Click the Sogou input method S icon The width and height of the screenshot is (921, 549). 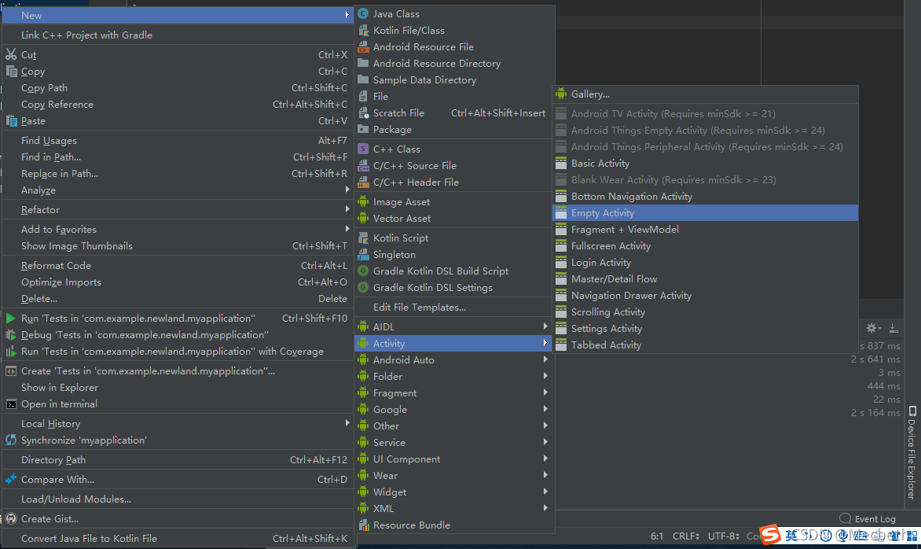(770, 534)
